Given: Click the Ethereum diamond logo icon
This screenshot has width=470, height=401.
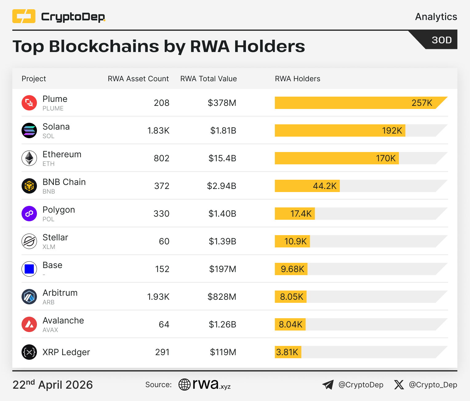Looking at the screenshot, I should point(29,158).
